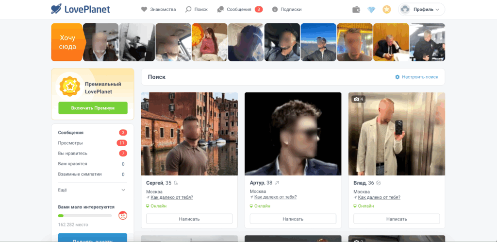Screen dimensions: 497x242
Task: Click the orange Хочу сюда tile
Action: [x=67, y=42]
